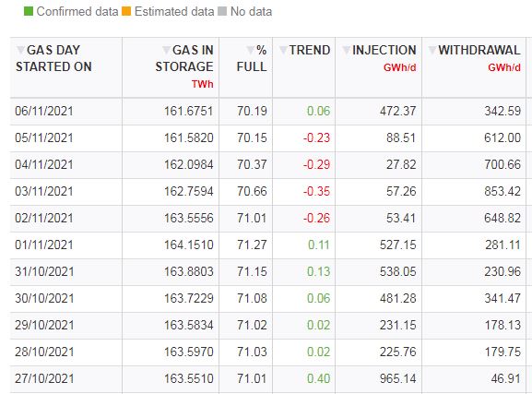Select the 31/10/2021 row date
The image size is (532, 394).
[44, 271]
